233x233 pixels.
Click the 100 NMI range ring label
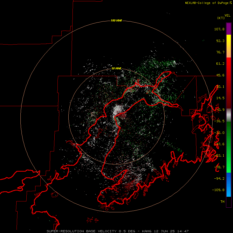pyautogui.click(x=116, y=20)
